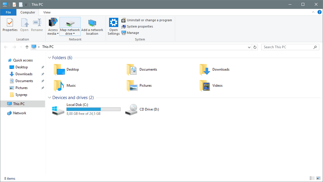Click Add a network location
The width and height of the screenshot is (323, 182).
pos(92,26)
